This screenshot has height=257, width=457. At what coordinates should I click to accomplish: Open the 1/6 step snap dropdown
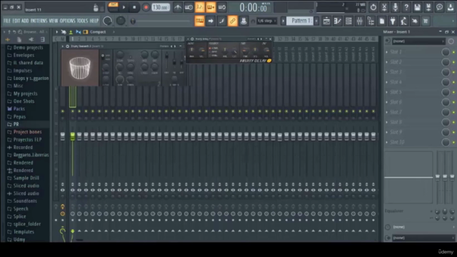[266, 21]
